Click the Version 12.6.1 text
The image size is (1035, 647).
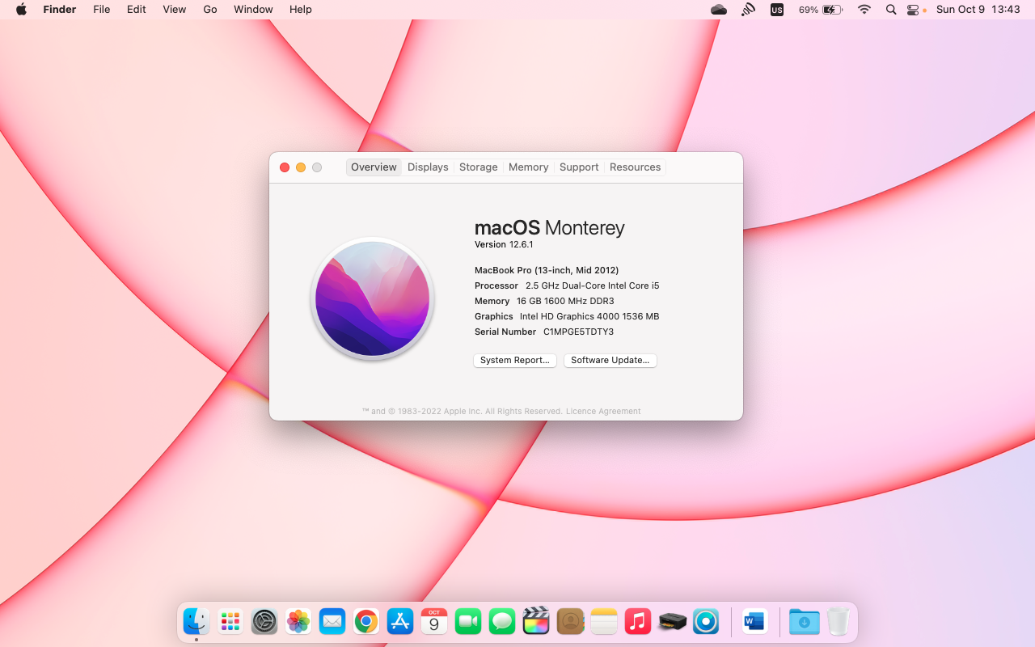[x=504, y=245]
